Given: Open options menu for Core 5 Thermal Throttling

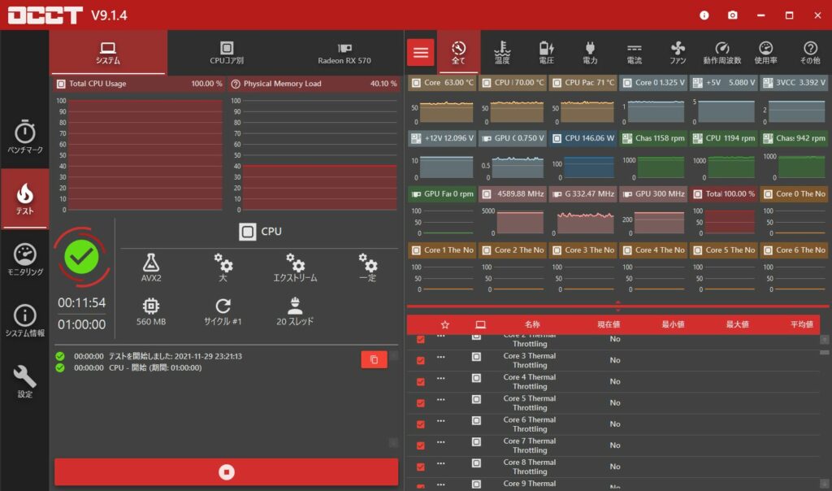Looking at the screenshot, I should click(441, 399).
